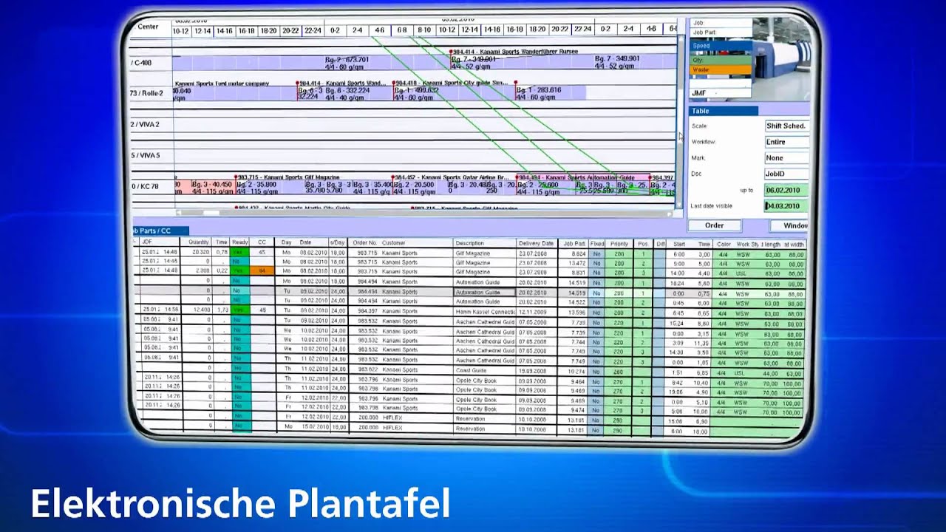946x532 pixels.
Task: Click the 'up to' date field 06.02.2010
Action: point(786,190)
